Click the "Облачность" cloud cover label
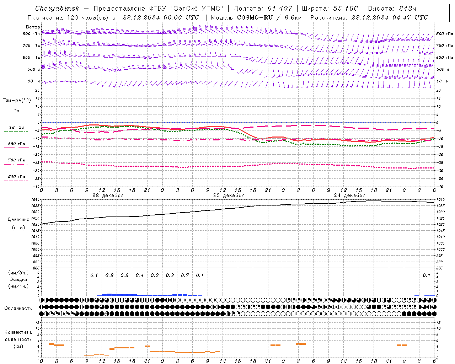Screen dimensions: 455x364 tap(18, 308)
